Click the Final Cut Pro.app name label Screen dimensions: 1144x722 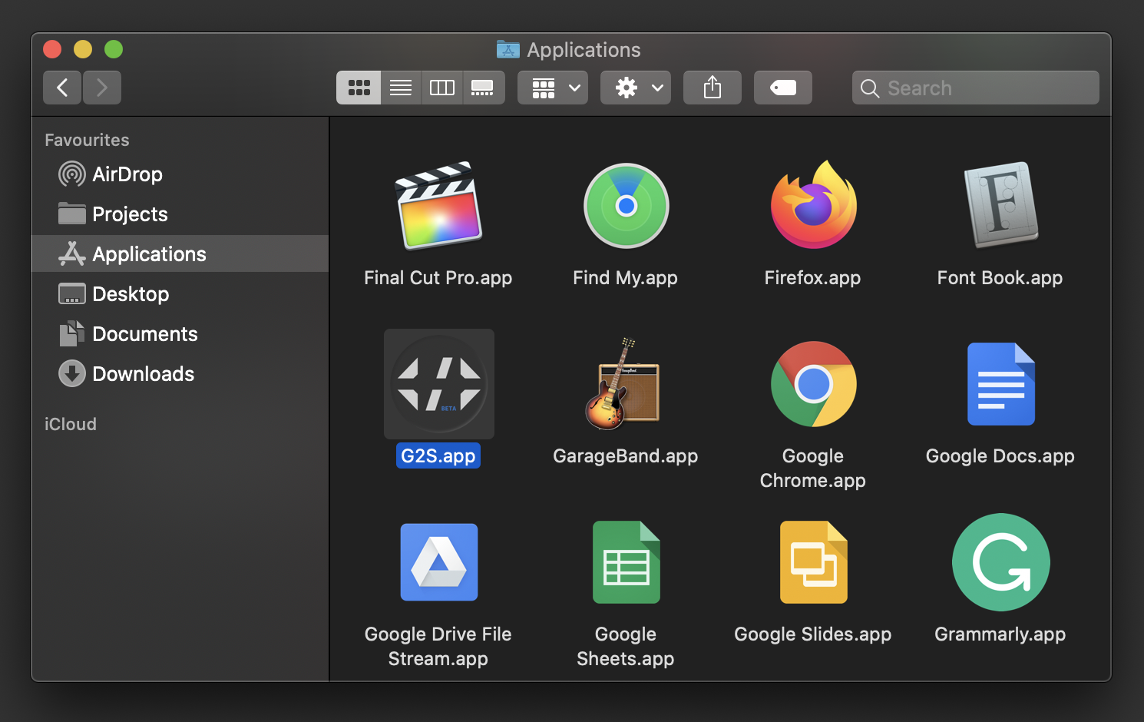coord(438,277)
